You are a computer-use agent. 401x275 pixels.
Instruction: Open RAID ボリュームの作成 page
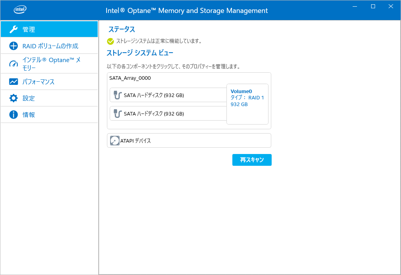point(50,46)
